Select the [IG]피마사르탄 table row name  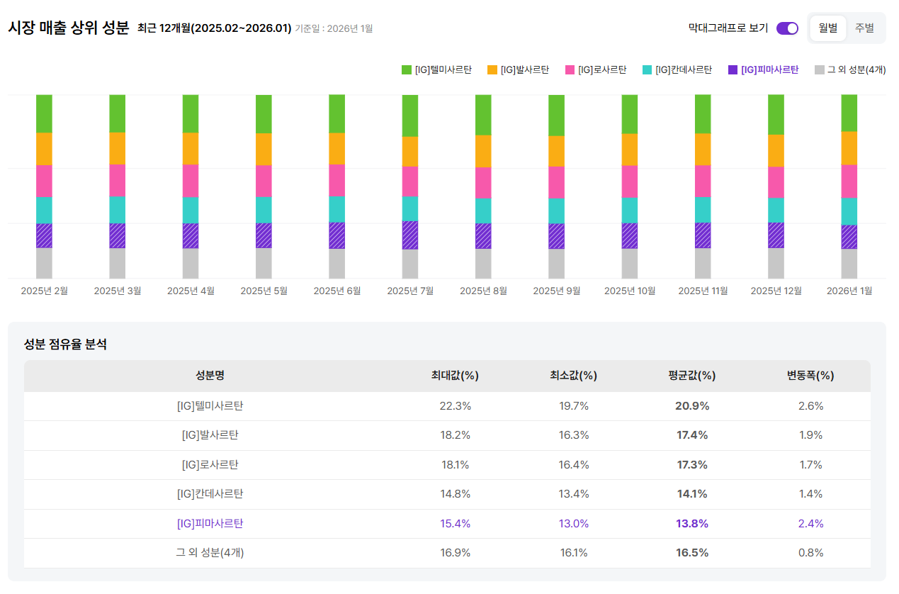click(x=210, y=524)
